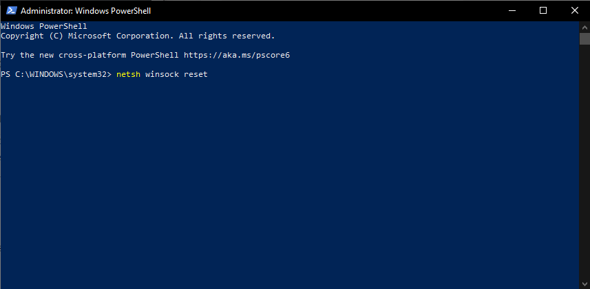Click the yellow netsh command word
Screen dimensions: 590x289
pos(128,74)
